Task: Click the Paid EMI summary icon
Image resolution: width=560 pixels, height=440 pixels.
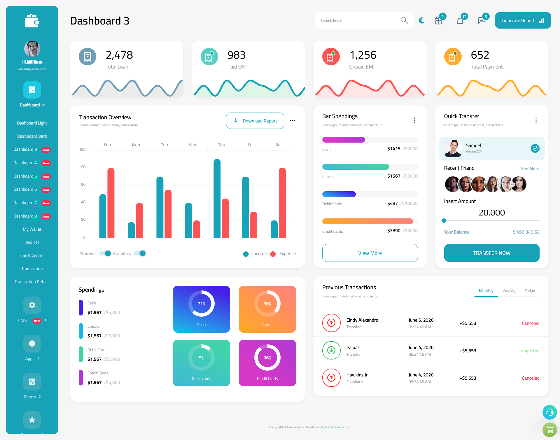Action: [209, 56]
